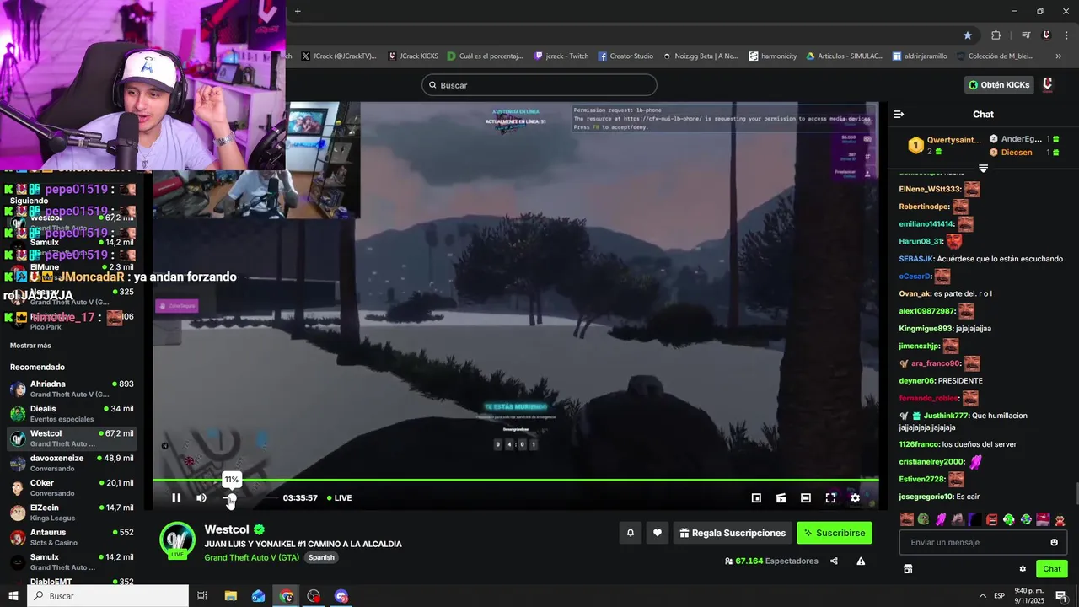Toggle notifications bell for Westcol
Viewport: 1079px width, 607px height.
(630, 533)
